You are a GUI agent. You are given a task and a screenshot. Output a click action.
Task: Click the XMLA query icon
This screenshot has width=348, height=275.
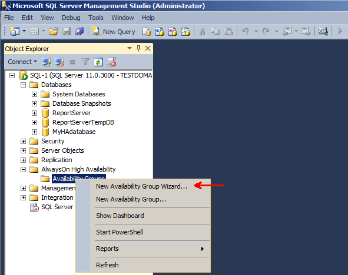(185, 32)
